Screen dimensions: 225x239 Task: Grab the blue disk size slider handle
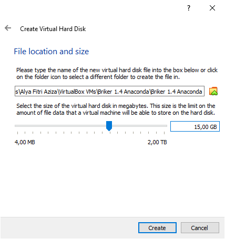pyautogui.click(x=109, y=126)
